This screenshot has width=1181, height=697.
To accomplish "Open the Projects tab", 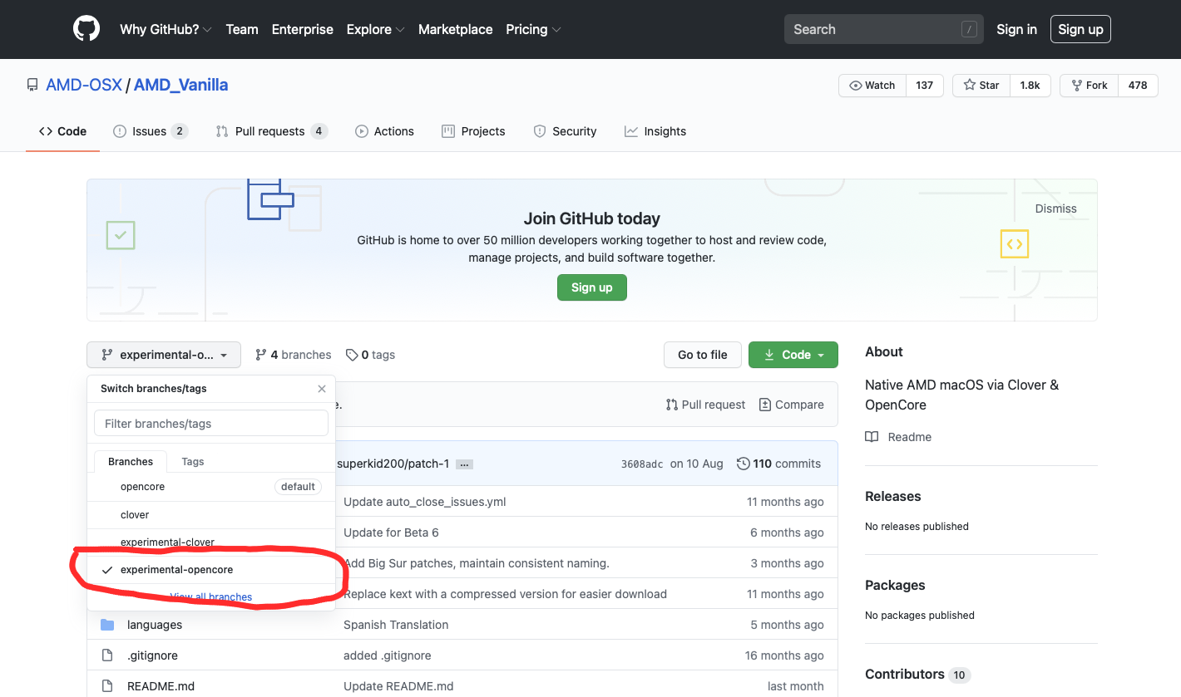I will 473,131.
